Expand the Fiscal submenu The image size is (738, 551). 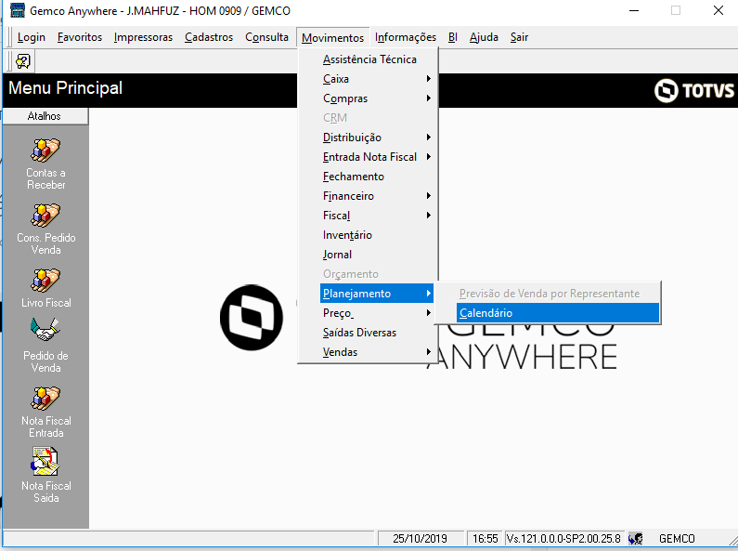(377, 216)
